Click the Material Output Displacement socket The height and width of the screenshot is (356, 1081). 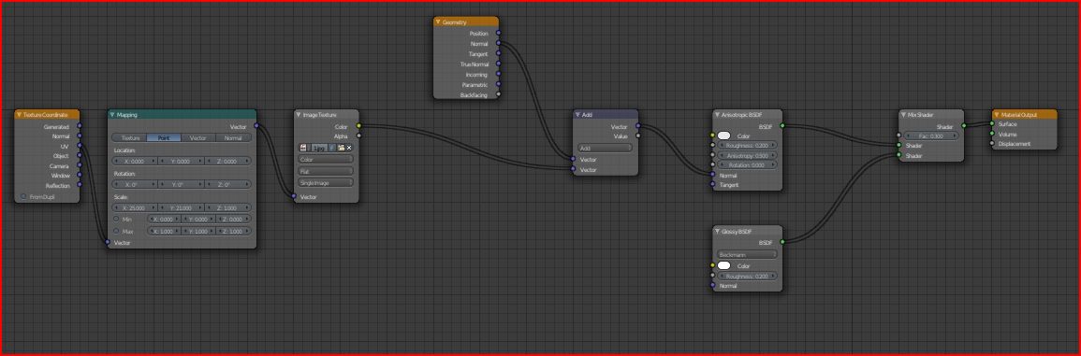coord(992,144)
